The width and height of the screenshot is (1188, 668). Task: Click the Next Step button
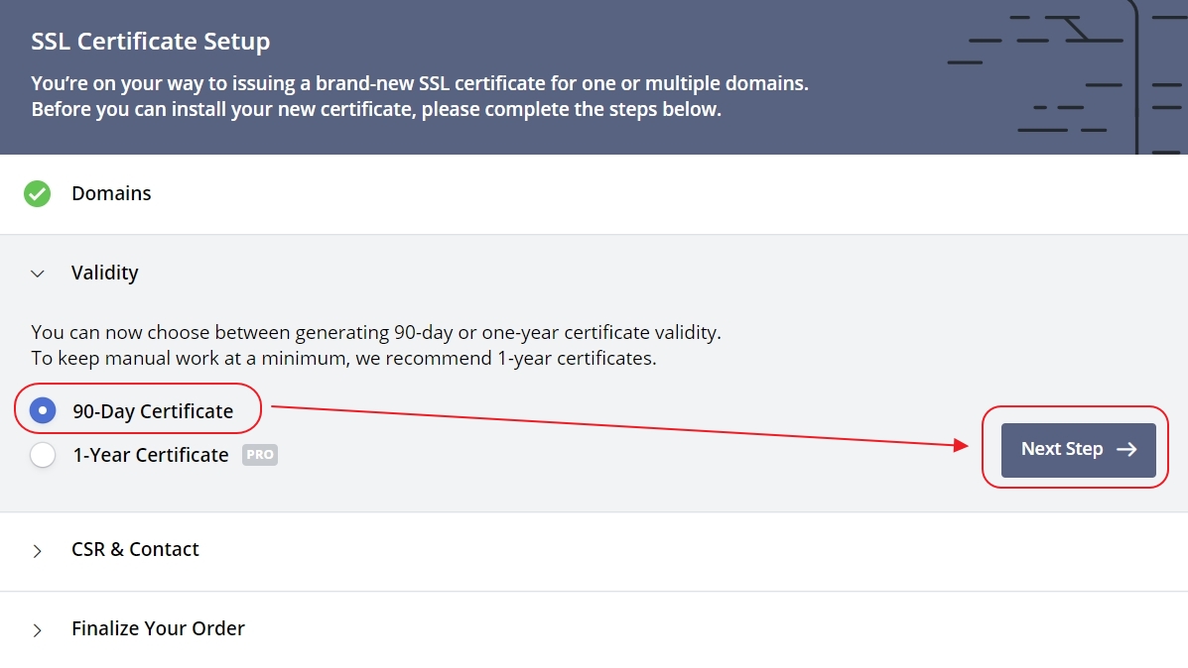click(x=1078, y=450)
